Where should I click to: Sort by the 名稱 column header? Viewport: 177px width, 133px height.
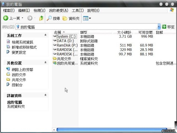pos(66,32)
